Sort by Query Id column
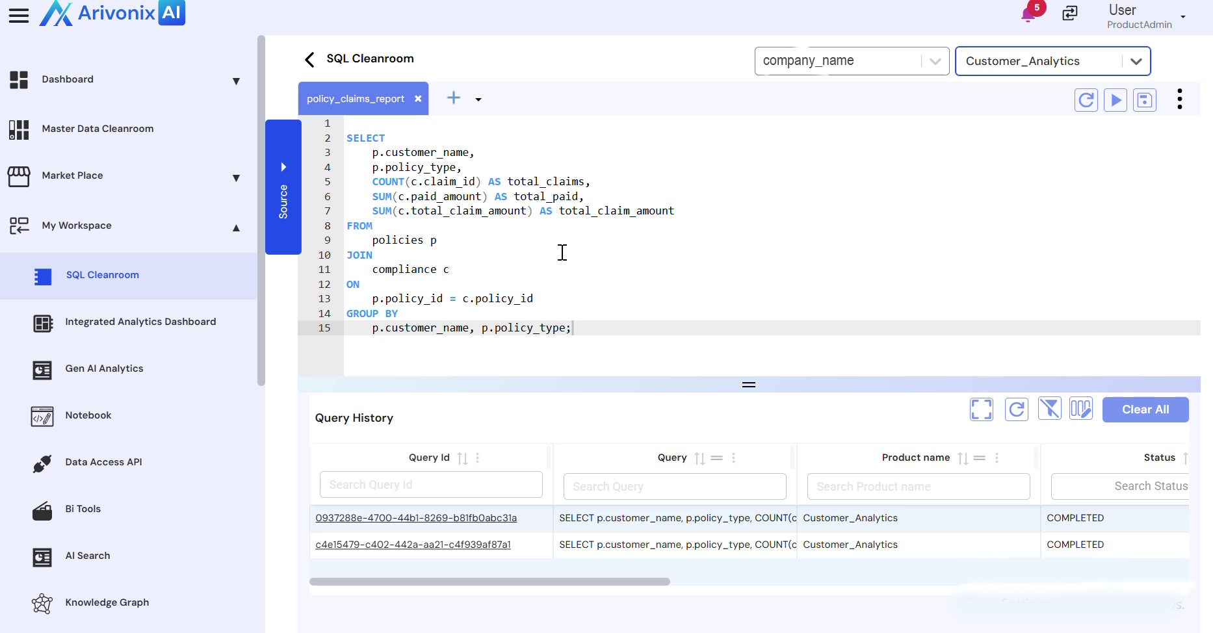The height and width of the screenshot is (633, 1213). click(x=462, y=458)
